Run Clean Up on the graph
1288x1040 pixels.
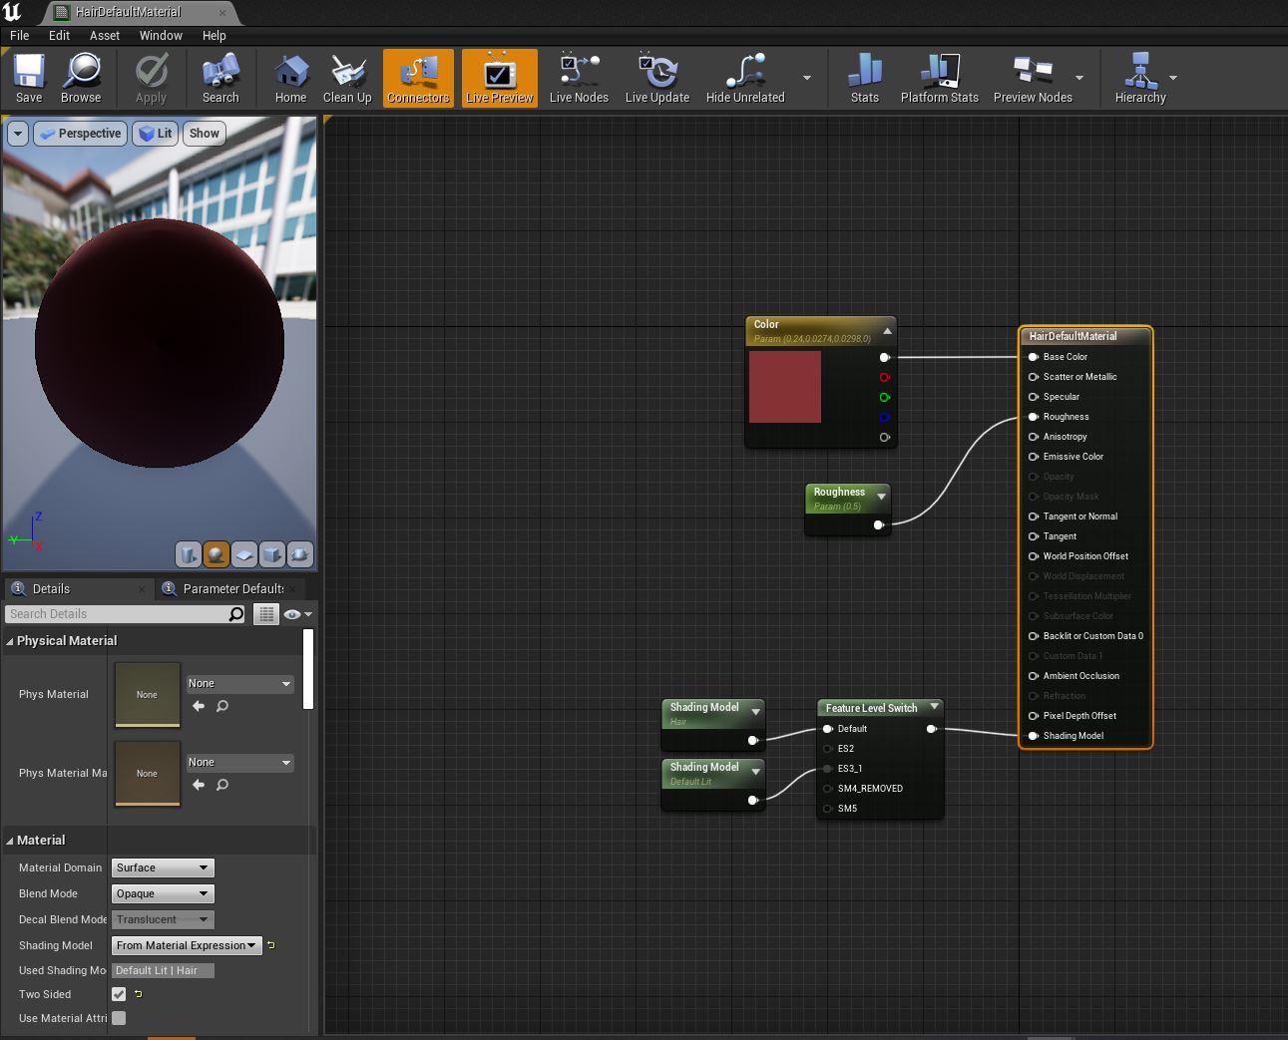pos(347,78)
